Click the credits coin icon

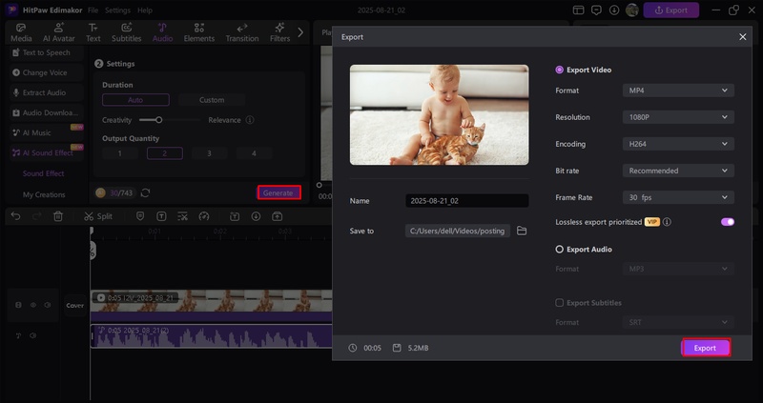coord(101,193)
